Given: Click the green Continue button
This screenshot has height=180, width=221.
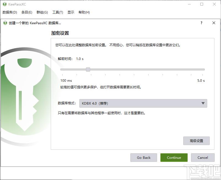Looking at the screenshot, I should [174, 158].
